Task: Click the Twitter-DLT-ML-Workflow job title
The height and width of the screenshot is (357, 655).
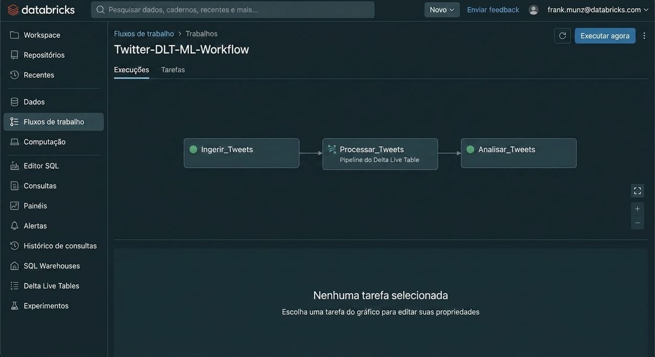Action: [x=181, y=49]
